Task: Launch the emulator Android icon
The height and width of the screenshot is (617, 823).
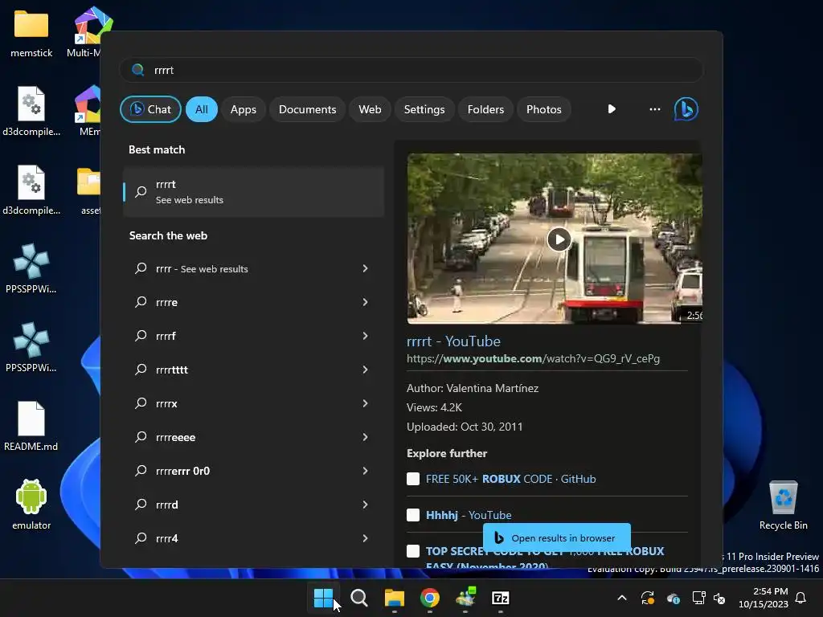Action: (31, 505)
